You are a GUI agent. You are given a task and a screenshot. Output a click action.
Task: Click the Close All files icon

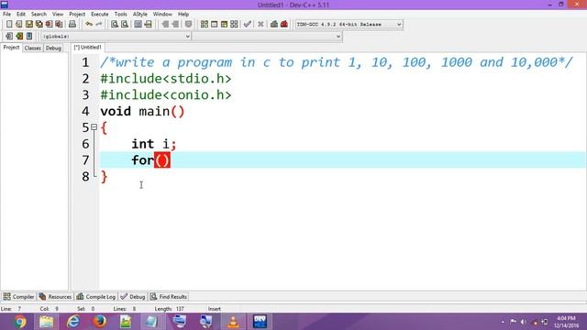coord(59,25)
